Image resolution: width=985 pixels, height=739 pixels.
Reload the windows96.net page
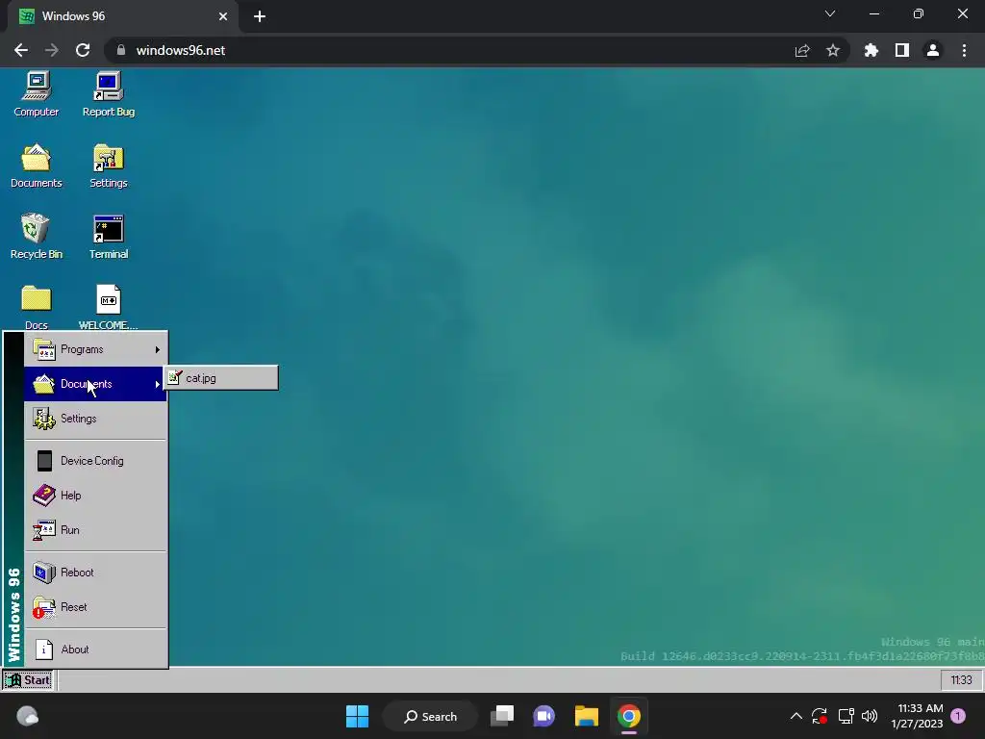click(x=83, y=50)
